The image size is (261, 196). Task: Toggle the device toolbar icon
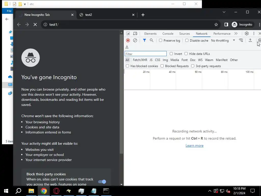tap(135, 33)
